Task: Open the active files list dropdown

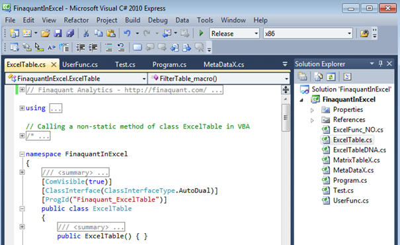Action: (285, 64)
